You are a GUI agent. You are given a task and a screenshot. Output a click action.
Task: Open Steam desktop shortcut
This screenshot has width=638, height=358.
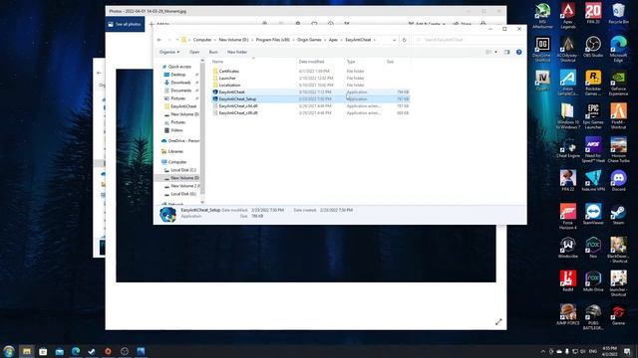click(x=618, y=213)
